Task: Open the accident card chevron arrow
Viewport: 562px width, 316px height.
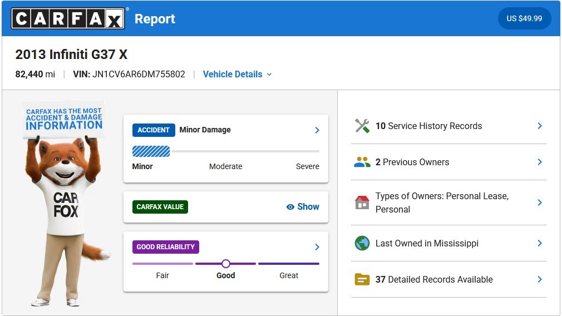Action: [x=317, y=130]
